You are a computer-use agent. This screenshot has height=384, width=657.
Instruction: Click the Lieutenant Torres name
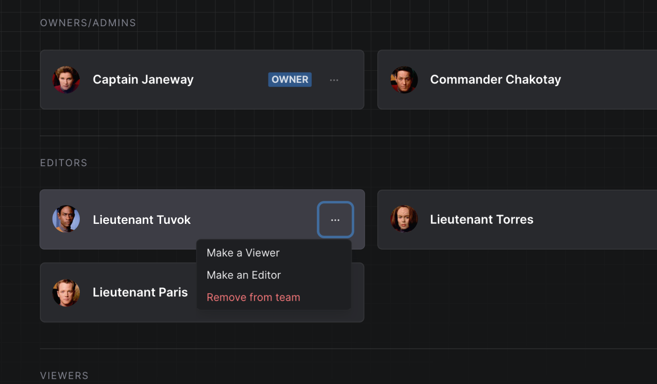click(481, 220)
